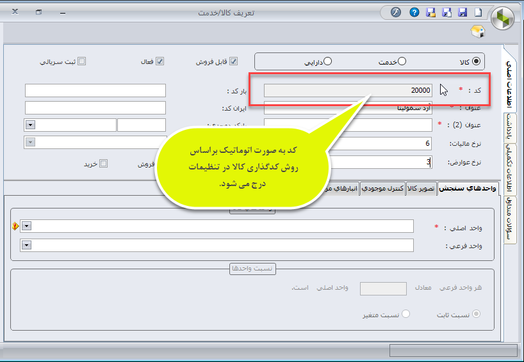
Task: Click save-and-close floppy with folder icon
Action: click(x=430, y=13)
